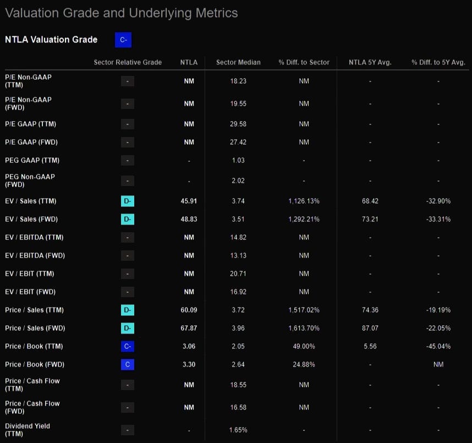Click the P/E Non-GAAP (TTM) empty grade badge

pyautogui.click(x=128, y=81)
